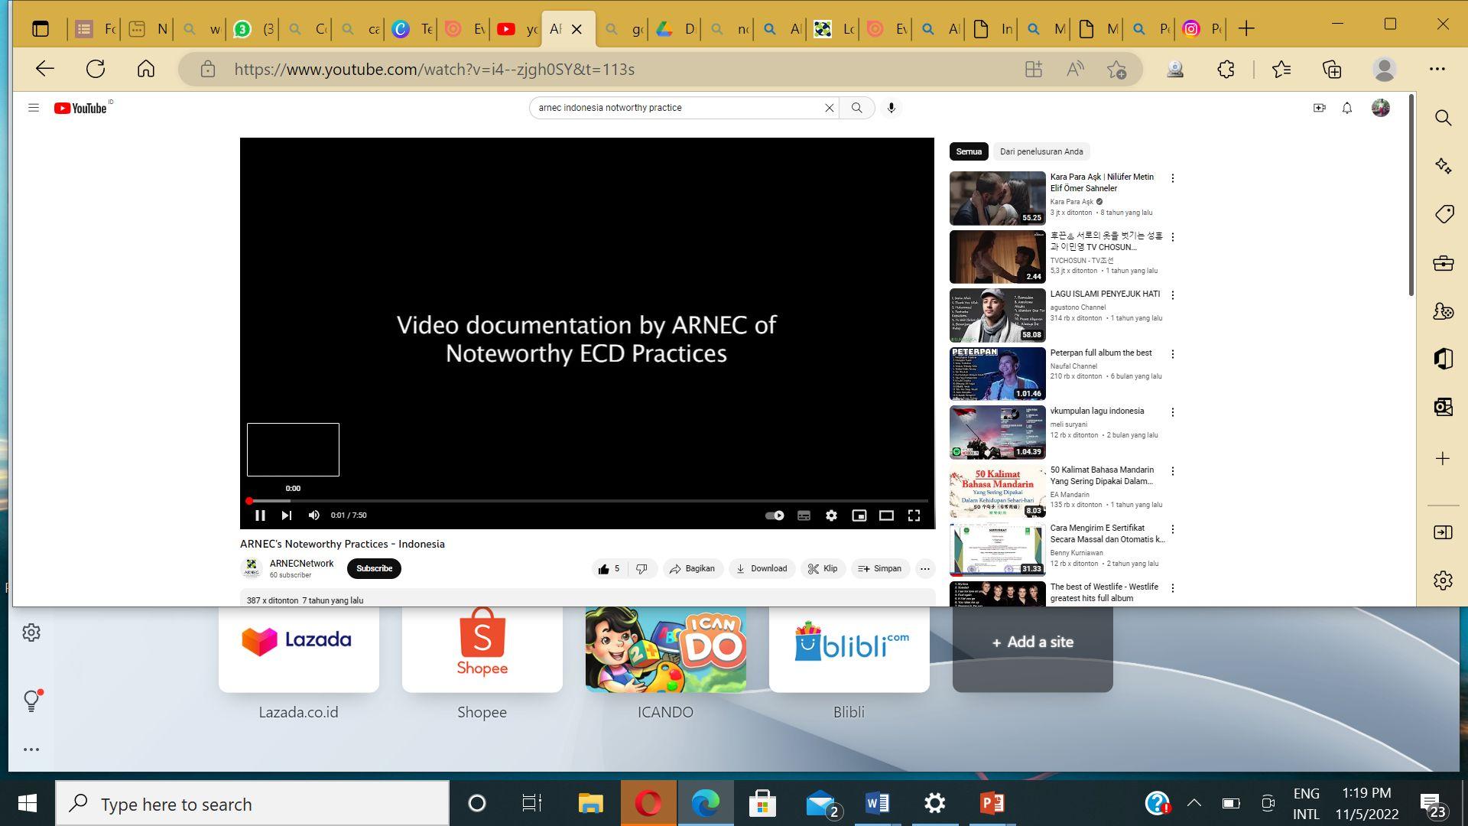This screenshot has width=1468, height=826.
Task: Search with voice microphone icon
Action: (891, 108)
